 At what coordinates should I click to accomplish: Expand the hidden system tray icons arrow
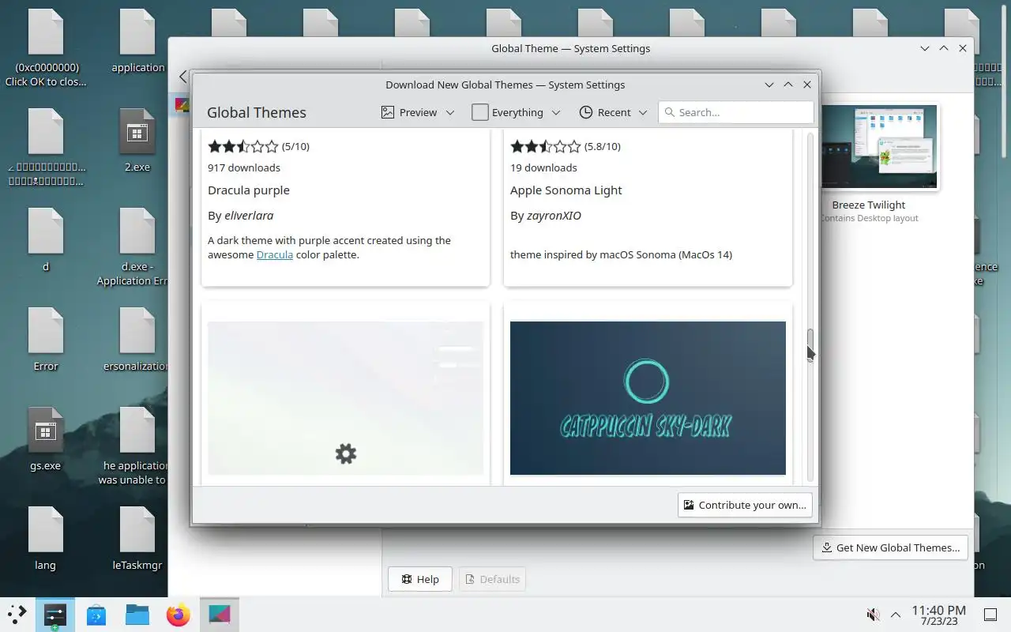896,615
